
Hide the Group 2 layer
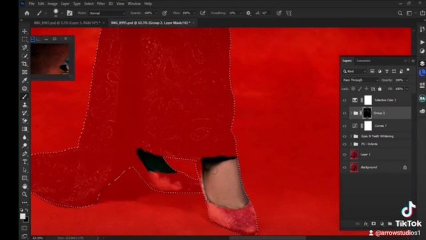345,113
